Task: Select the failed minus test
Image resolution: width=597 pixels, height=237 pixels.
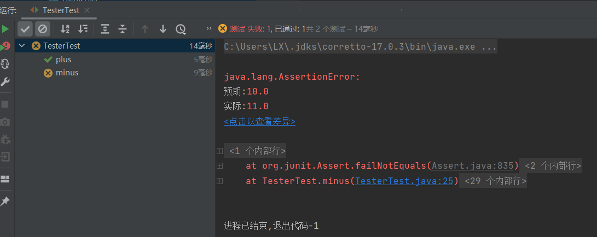Action: tap(67, 73)
